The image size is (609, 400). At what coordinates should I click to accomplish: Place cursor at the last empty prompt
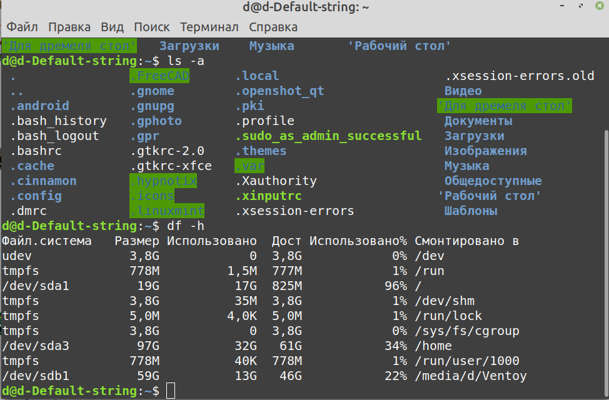(171, 391)
